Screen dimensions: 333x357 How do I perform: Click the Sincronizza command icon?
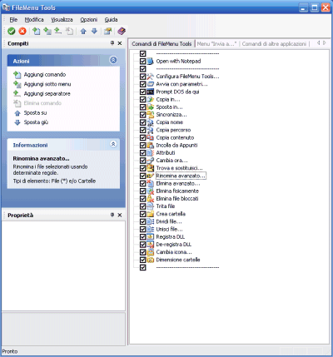pyautogui.click(x=150, y=115)
